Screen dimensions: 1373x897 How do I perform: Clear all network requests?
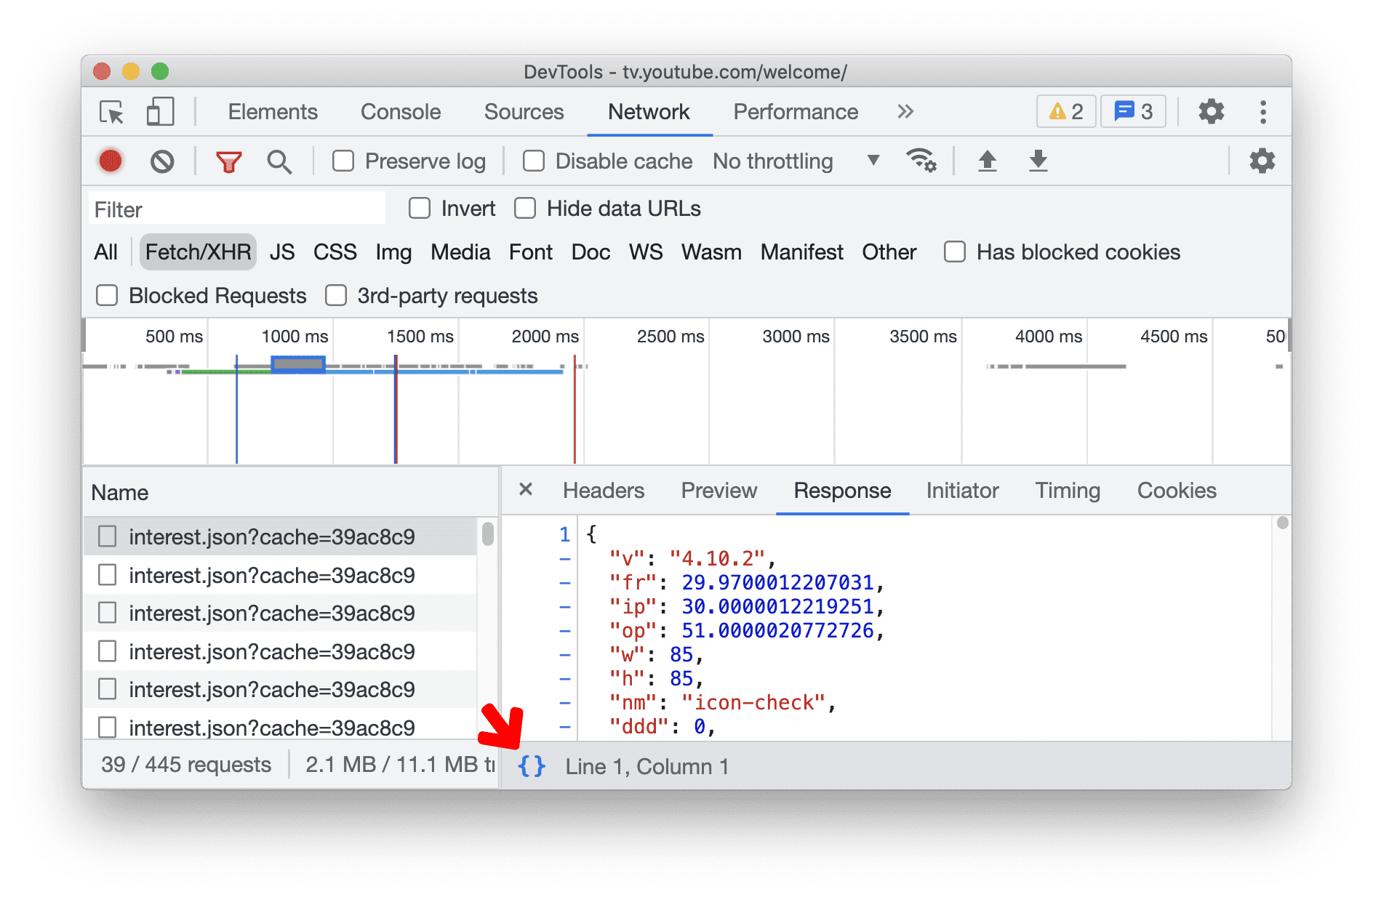tap(162, 161)
